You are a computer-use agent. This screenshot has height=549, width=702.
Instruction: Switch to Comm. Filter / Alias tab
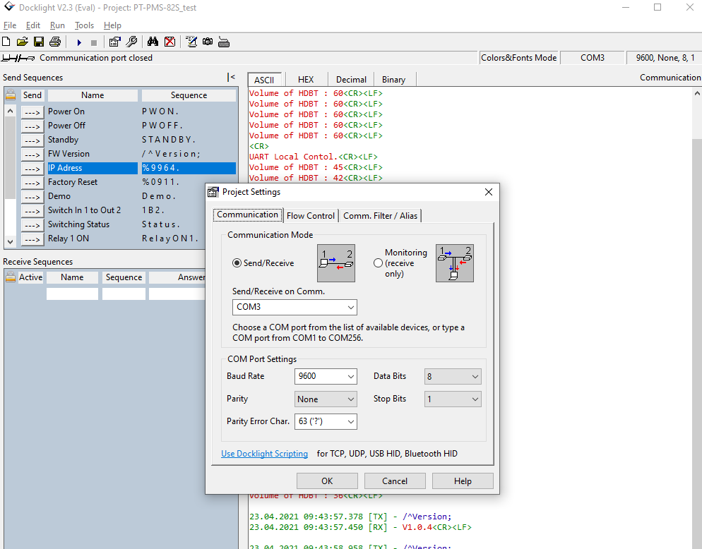380,216
